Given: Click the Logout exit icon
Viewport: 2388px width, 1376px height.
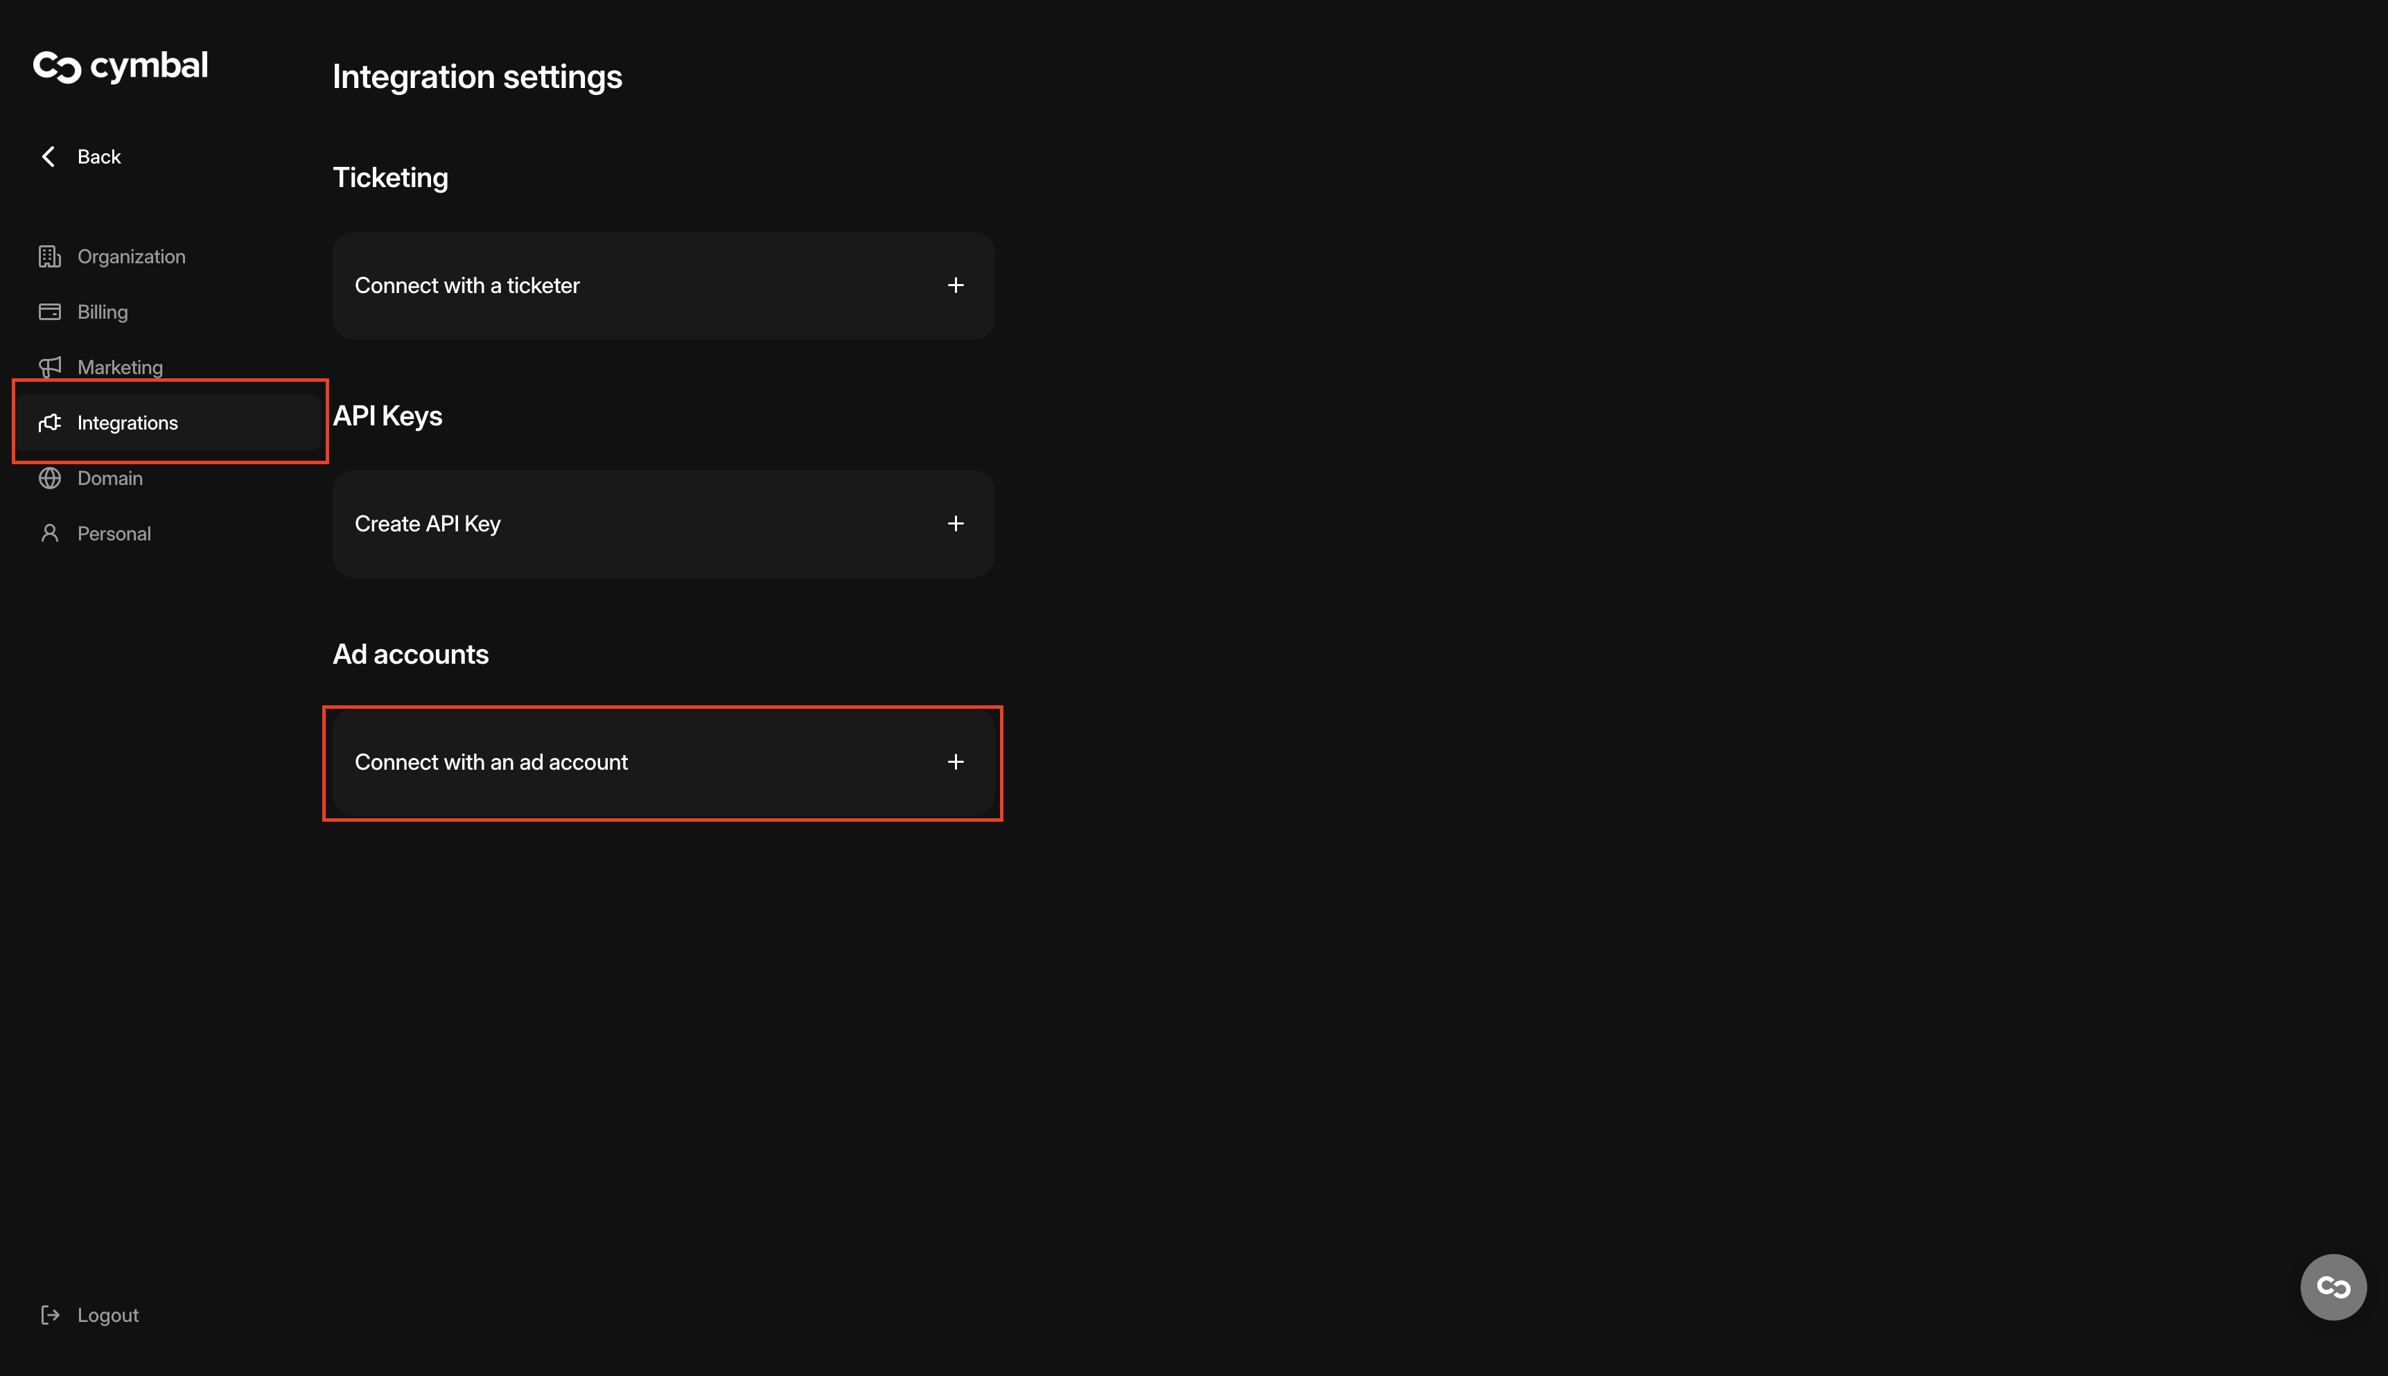Looking at the screenshot, I should 49,1314.
